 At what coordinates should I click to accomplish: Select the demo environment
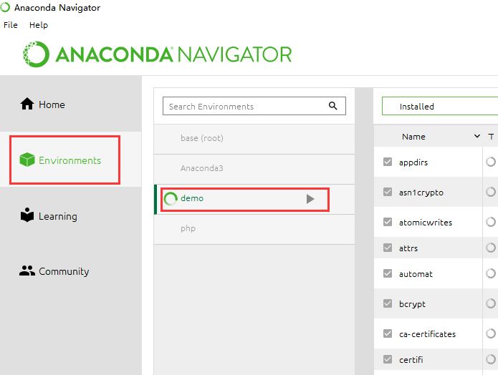[254, 199]
